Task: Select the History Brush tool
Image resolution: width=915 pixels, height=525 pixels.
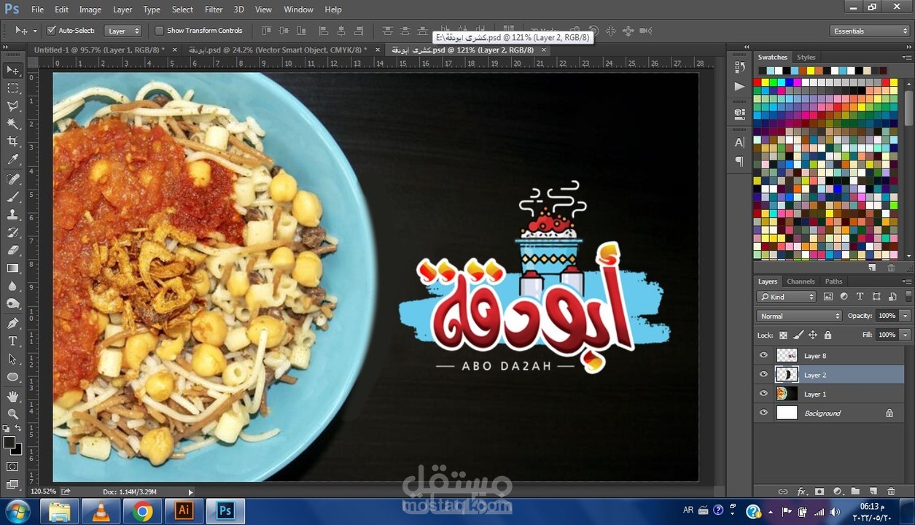Action: (12, 233)
